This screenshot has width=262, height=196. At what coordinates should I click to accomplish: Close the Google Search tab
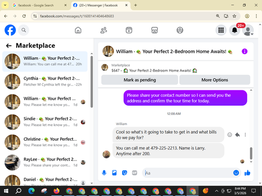(x=65, y=5)
